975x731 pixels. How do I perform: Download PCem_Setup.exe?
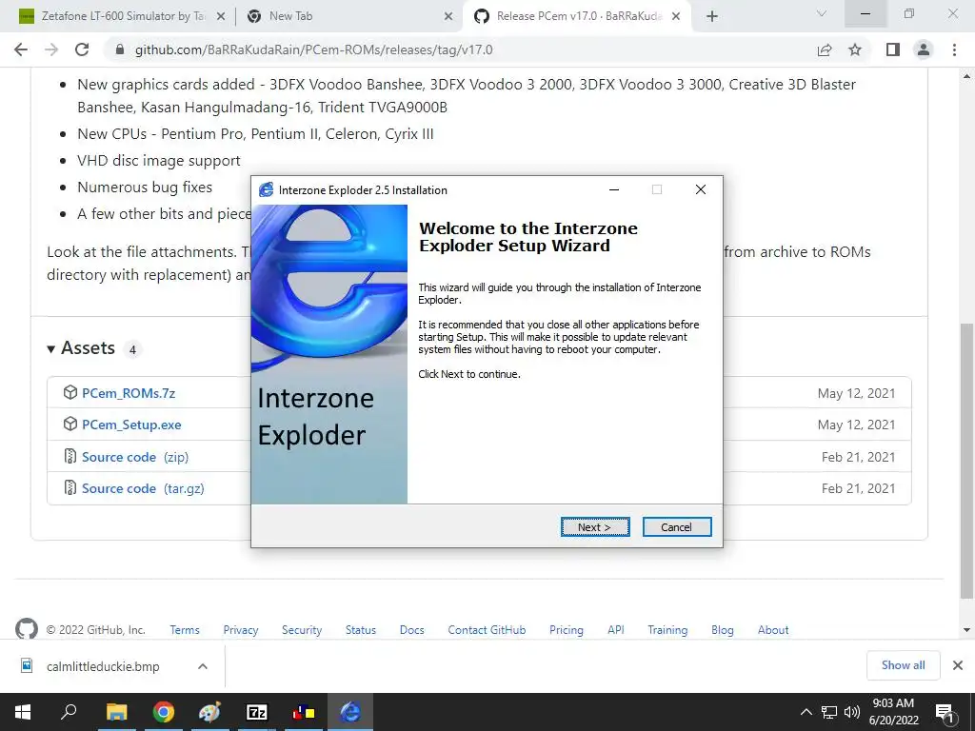tap(131, 425)
